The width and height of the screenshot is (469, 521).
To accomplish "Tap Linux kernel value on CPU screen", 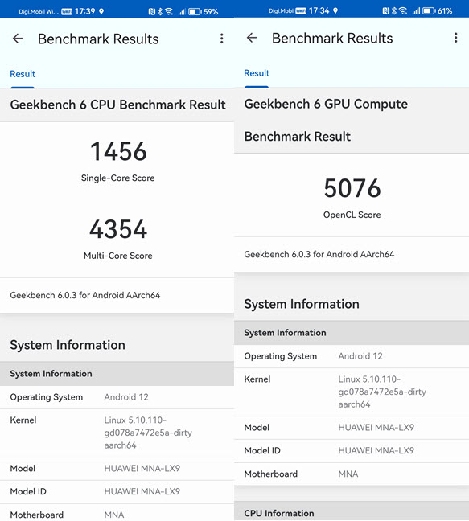I will 148,433.
